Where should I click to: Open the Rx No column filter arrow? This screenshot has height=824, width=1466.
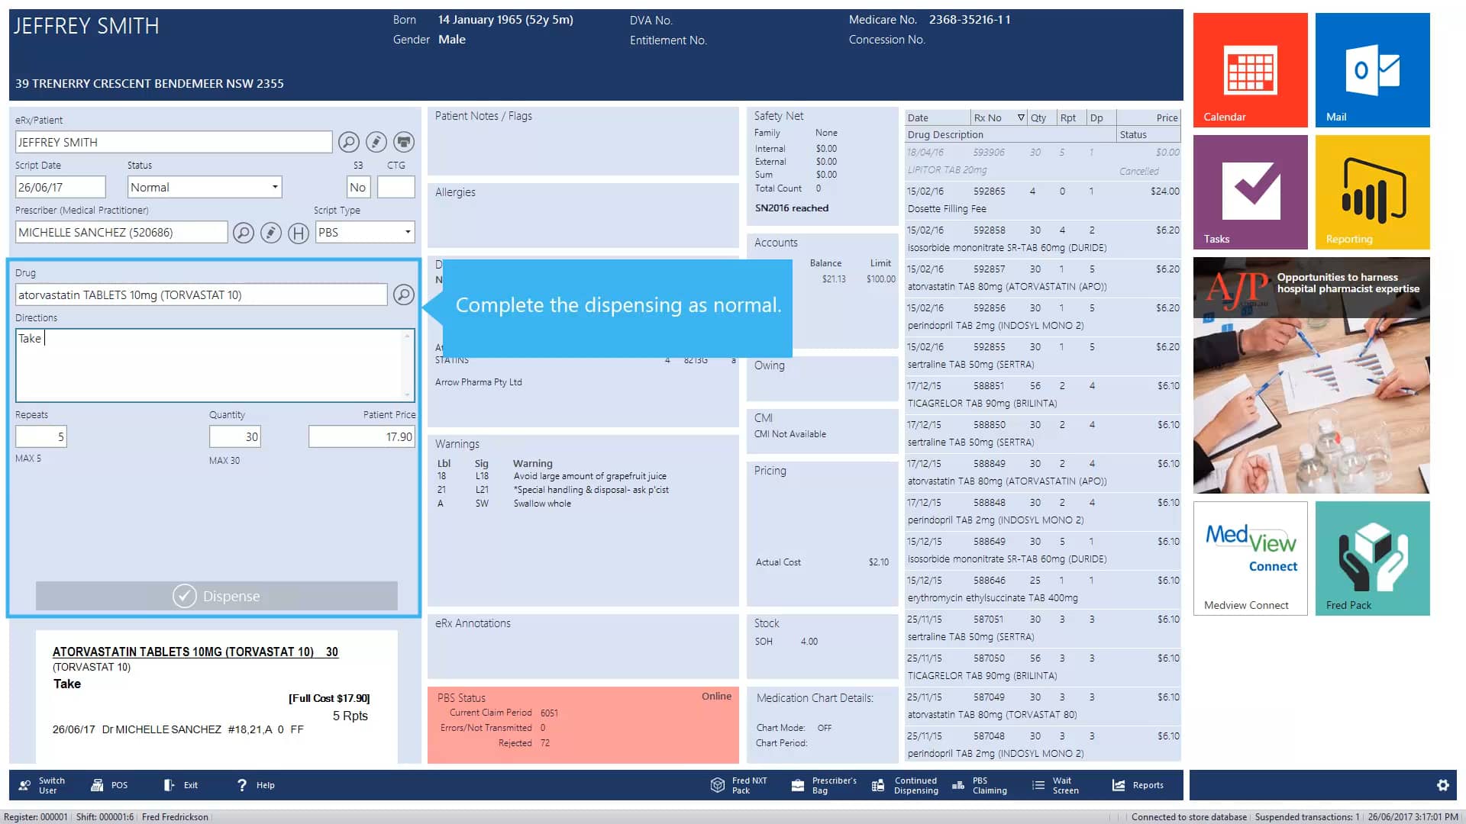tap(1022, 117)
